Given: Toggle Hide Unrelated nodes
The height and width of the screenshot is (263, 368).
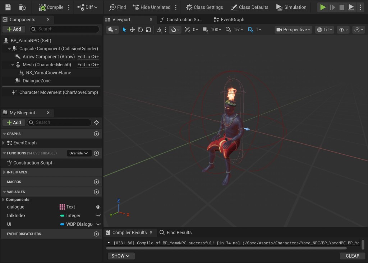Looking at the screenshot, I should (151, 7).
